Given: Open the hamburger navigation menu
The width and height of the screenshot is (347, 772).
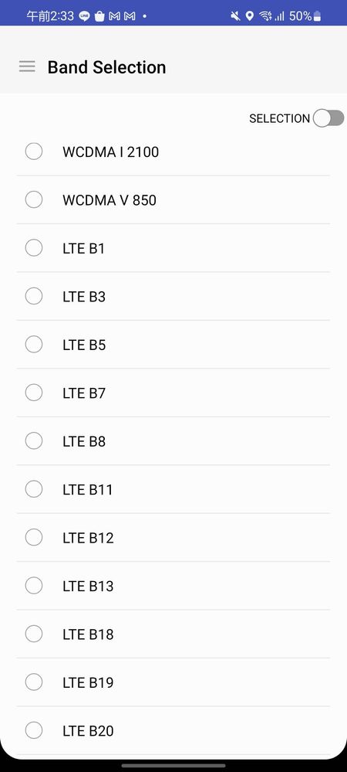Looking at the screenshot, I should point(27,66).
